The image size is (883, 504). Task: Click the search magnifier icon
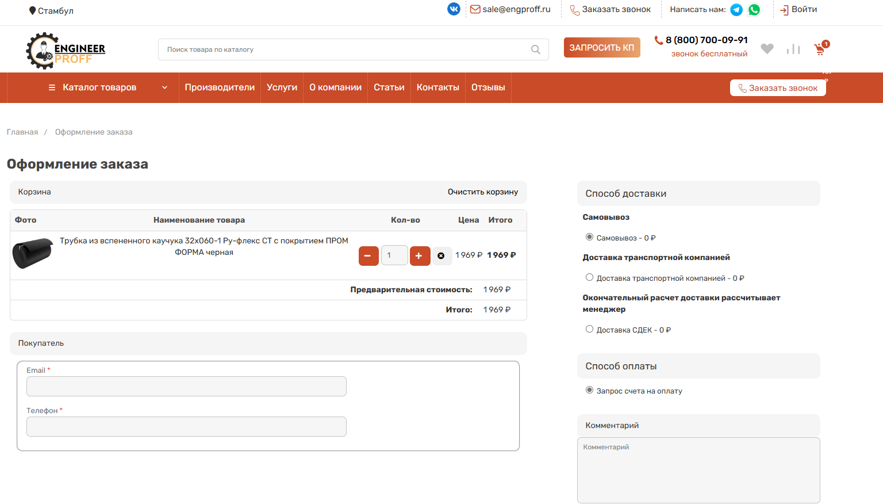[x=536, y=49]
